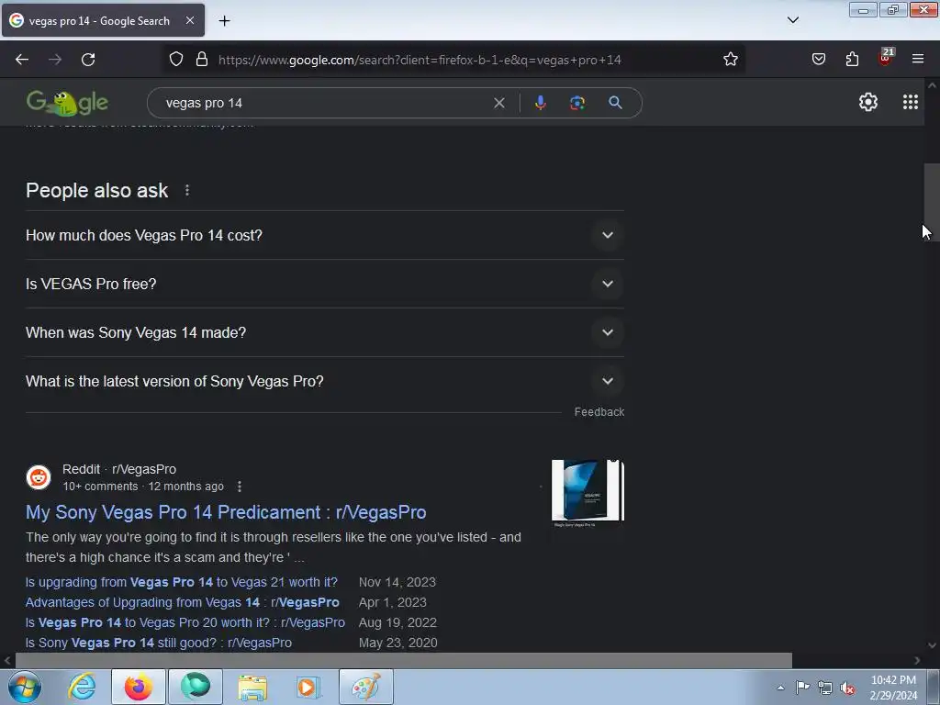
Task: Click the muted volume tray icon
Action: click(847, 688)
